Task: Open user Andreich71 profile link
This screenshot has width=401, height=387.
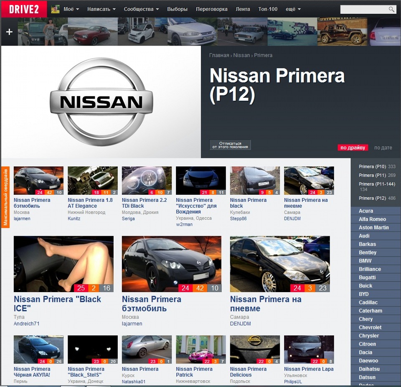Action: (27, 323)
